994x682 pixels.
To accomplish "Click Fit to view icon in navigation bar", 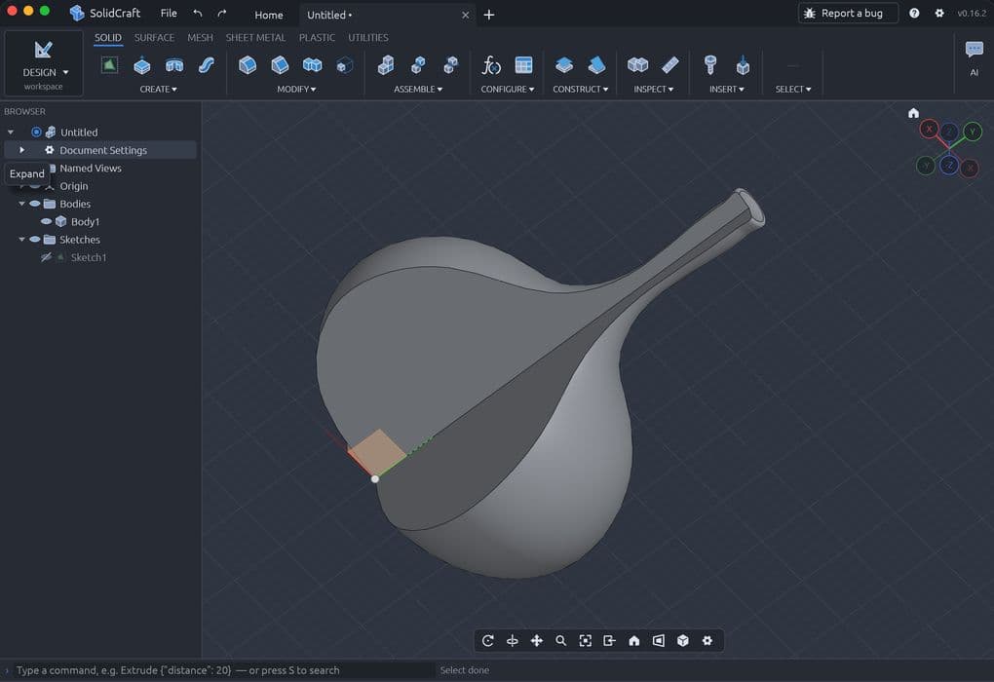I will 585,641.
